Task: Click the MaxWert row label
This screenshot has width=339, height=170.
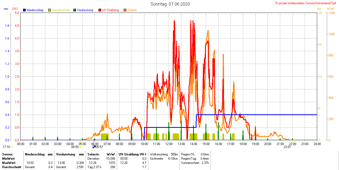Action: click(9, 163)
